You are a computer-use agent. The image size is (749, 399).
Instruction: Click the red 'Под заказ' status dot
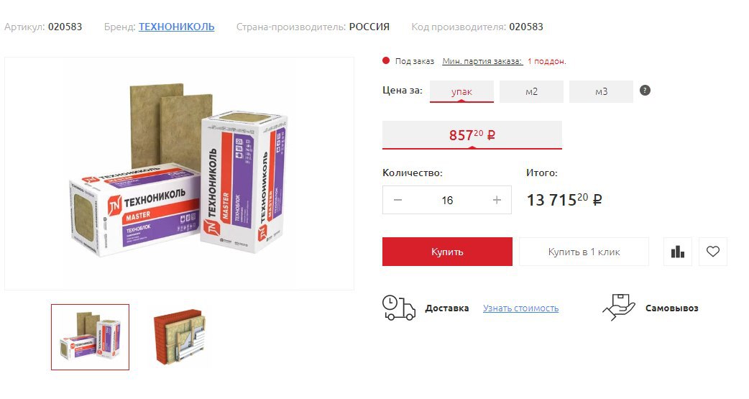385,60
